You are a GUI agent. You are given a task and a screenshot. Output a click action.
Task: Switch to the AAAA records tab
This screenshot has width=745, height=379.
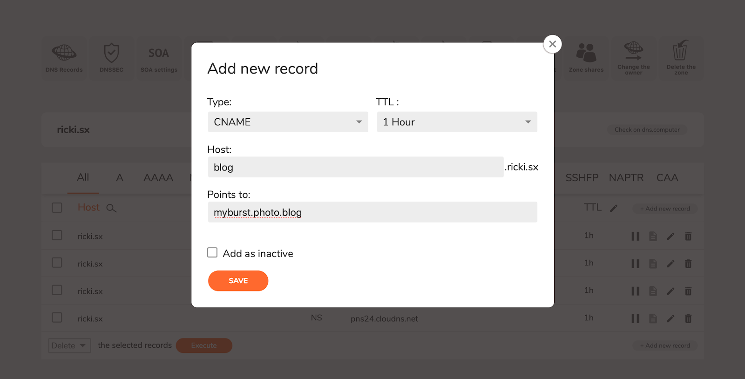coord(158,177)
